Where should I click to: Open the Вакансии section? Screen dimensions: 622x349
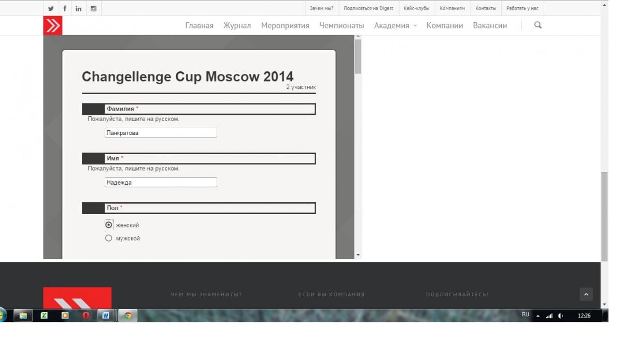490,25
